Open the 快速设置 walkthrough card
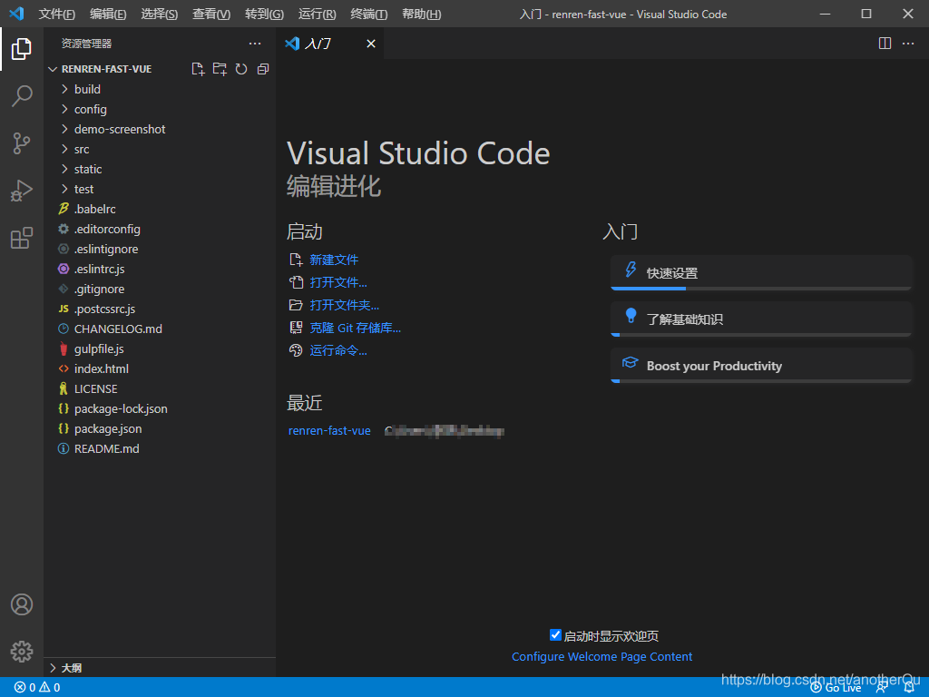Image resolution: width=929 pixels, height=697 pixels. click(761, 272)
